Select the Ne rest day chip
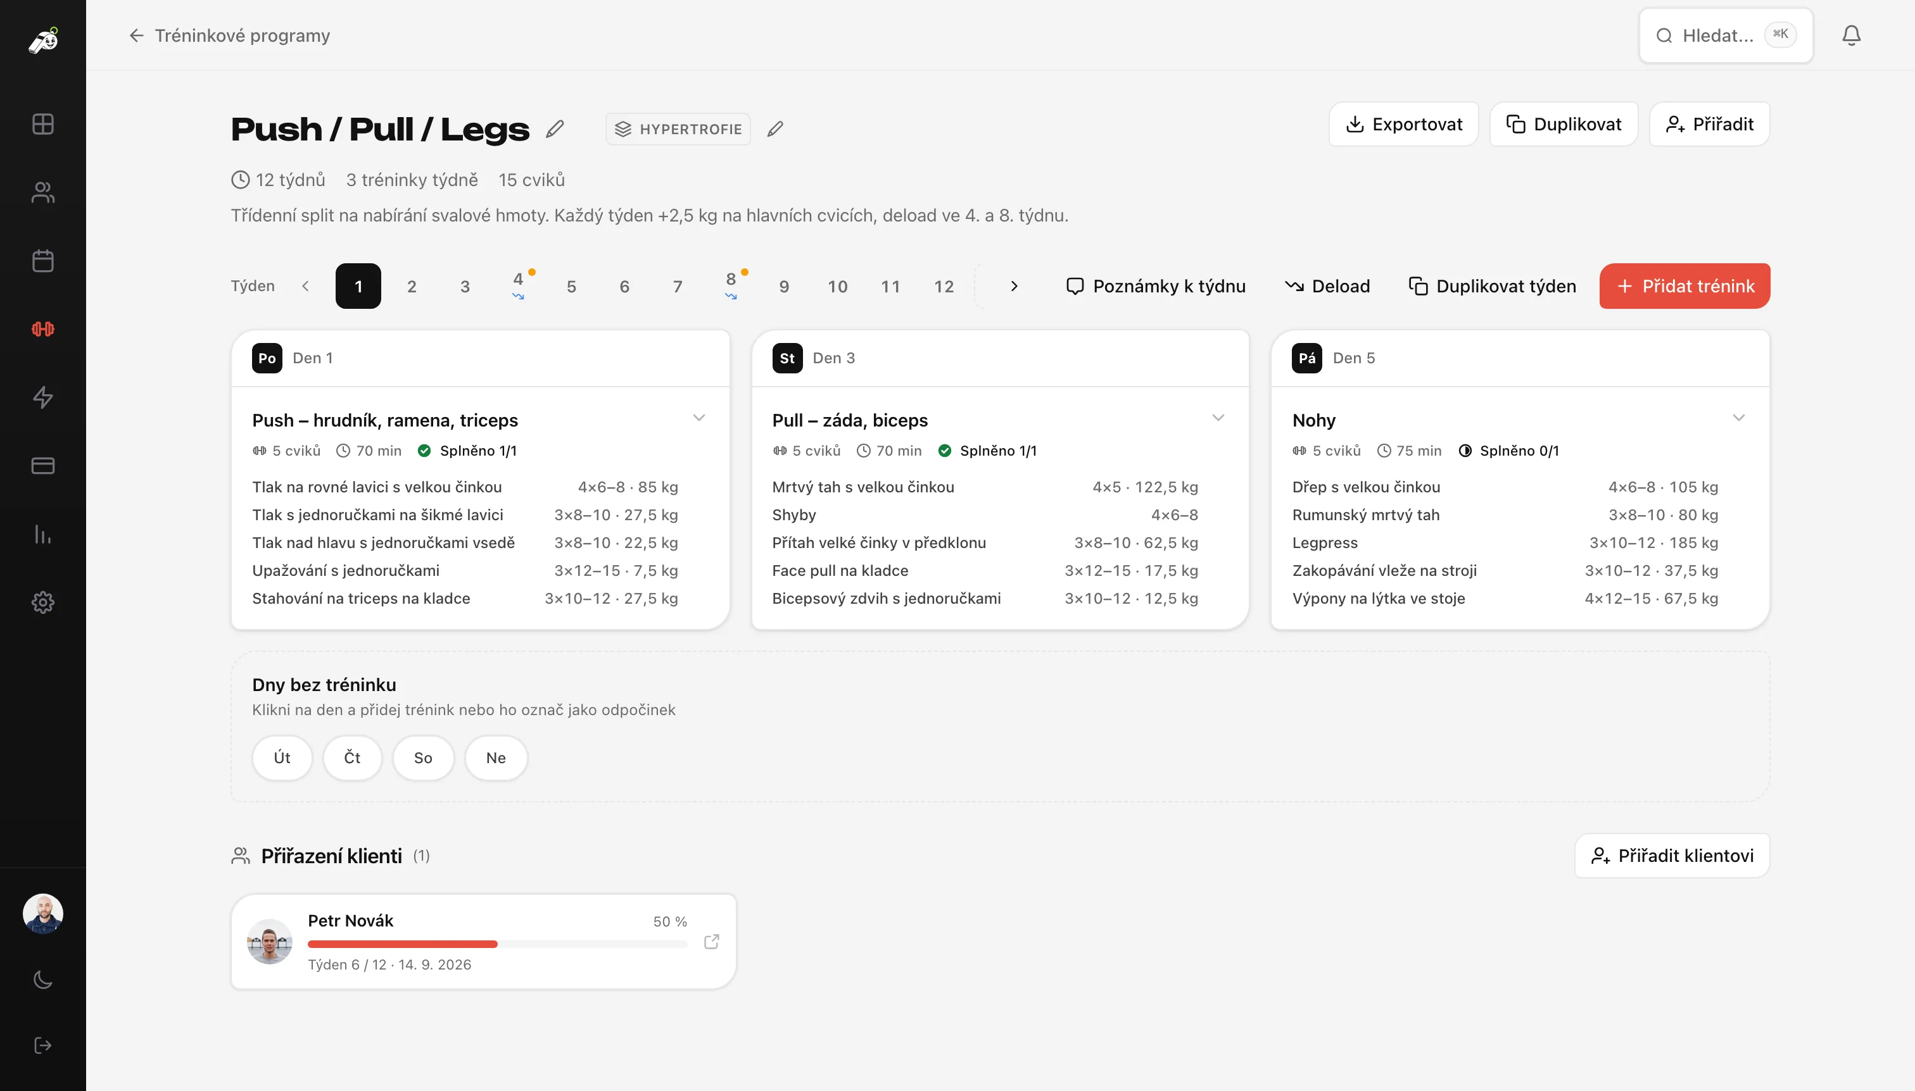1915x1091 pixels. coord(496,757)
